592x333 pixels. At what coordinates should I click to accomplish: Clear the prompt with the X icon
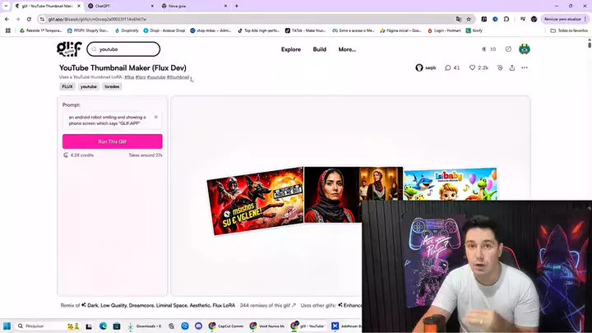[x=156, y=117]
